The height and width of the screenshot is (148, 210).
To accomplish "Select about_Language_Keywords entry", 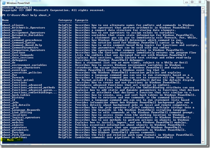I will pyautogui.click(x=21, y=110).
